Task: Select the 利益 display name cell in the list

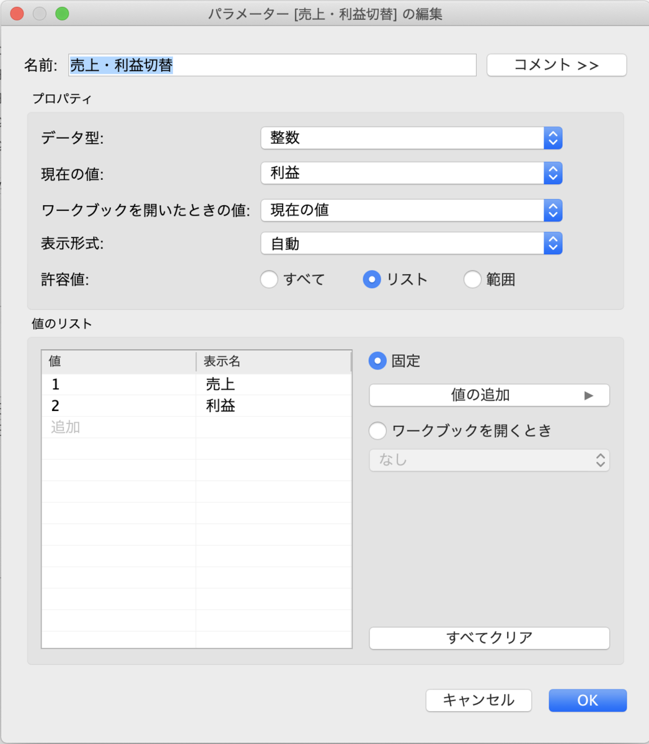Action: (x=274, y=406)
